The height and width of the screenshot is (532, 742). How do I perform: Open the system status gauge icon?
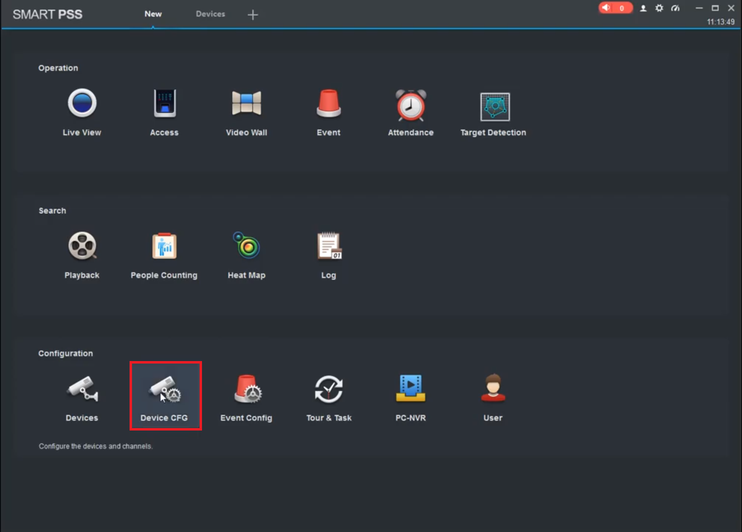pyautogui.click(x=675, y=8)
